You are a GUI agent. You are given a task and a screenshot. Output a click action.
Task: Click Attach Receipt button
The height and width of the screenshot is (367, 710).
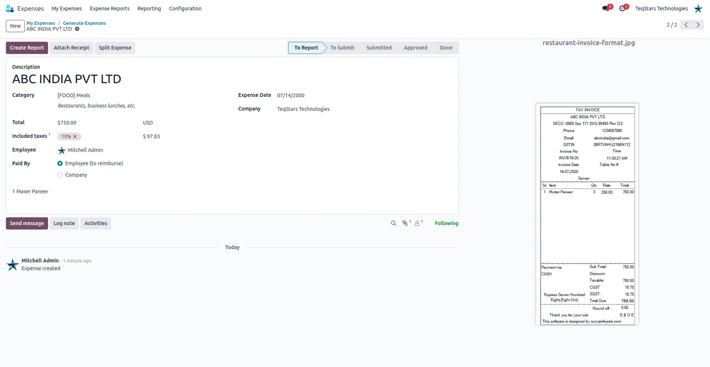pyautogui.click(x=71, y=48)
